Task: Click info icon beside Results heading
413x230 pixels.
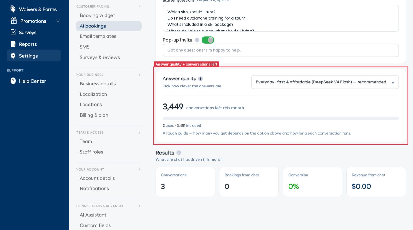Action: point(179,153)
